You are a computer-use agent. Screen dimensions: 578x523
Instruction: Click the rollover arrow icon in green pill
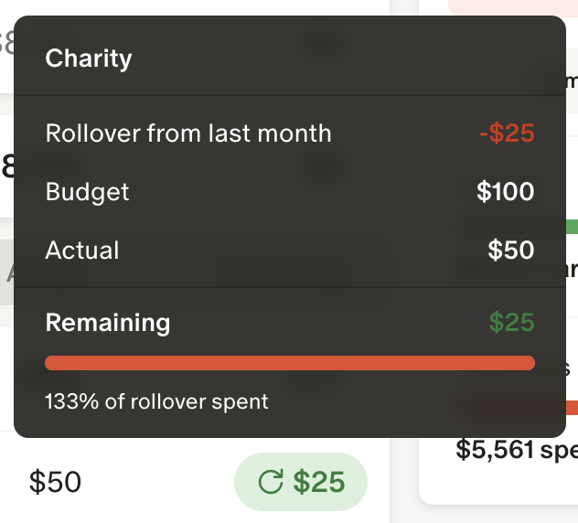pyautogui.click(x=271, y=482)
